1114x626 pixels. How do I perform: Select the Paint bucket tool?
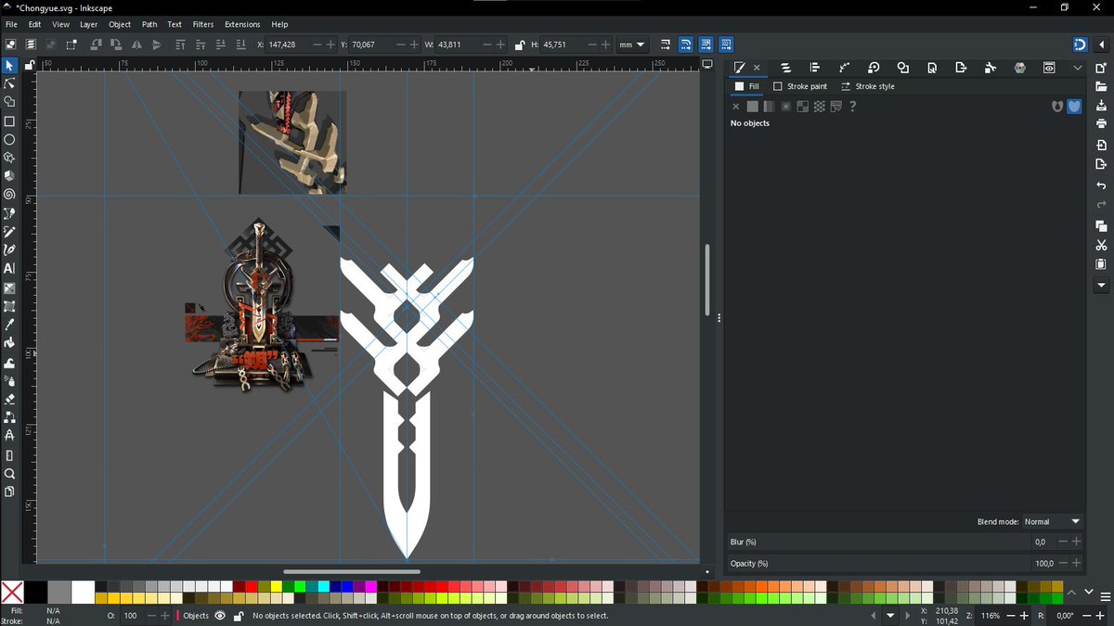9,343
